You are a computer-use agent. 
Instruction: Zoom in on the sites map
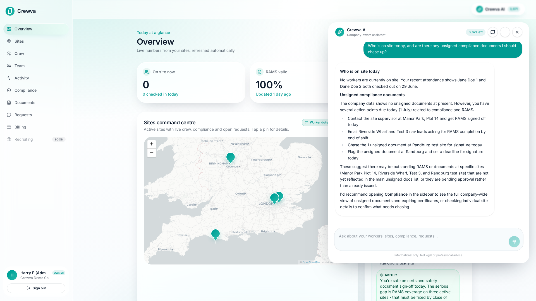[152, 144]
